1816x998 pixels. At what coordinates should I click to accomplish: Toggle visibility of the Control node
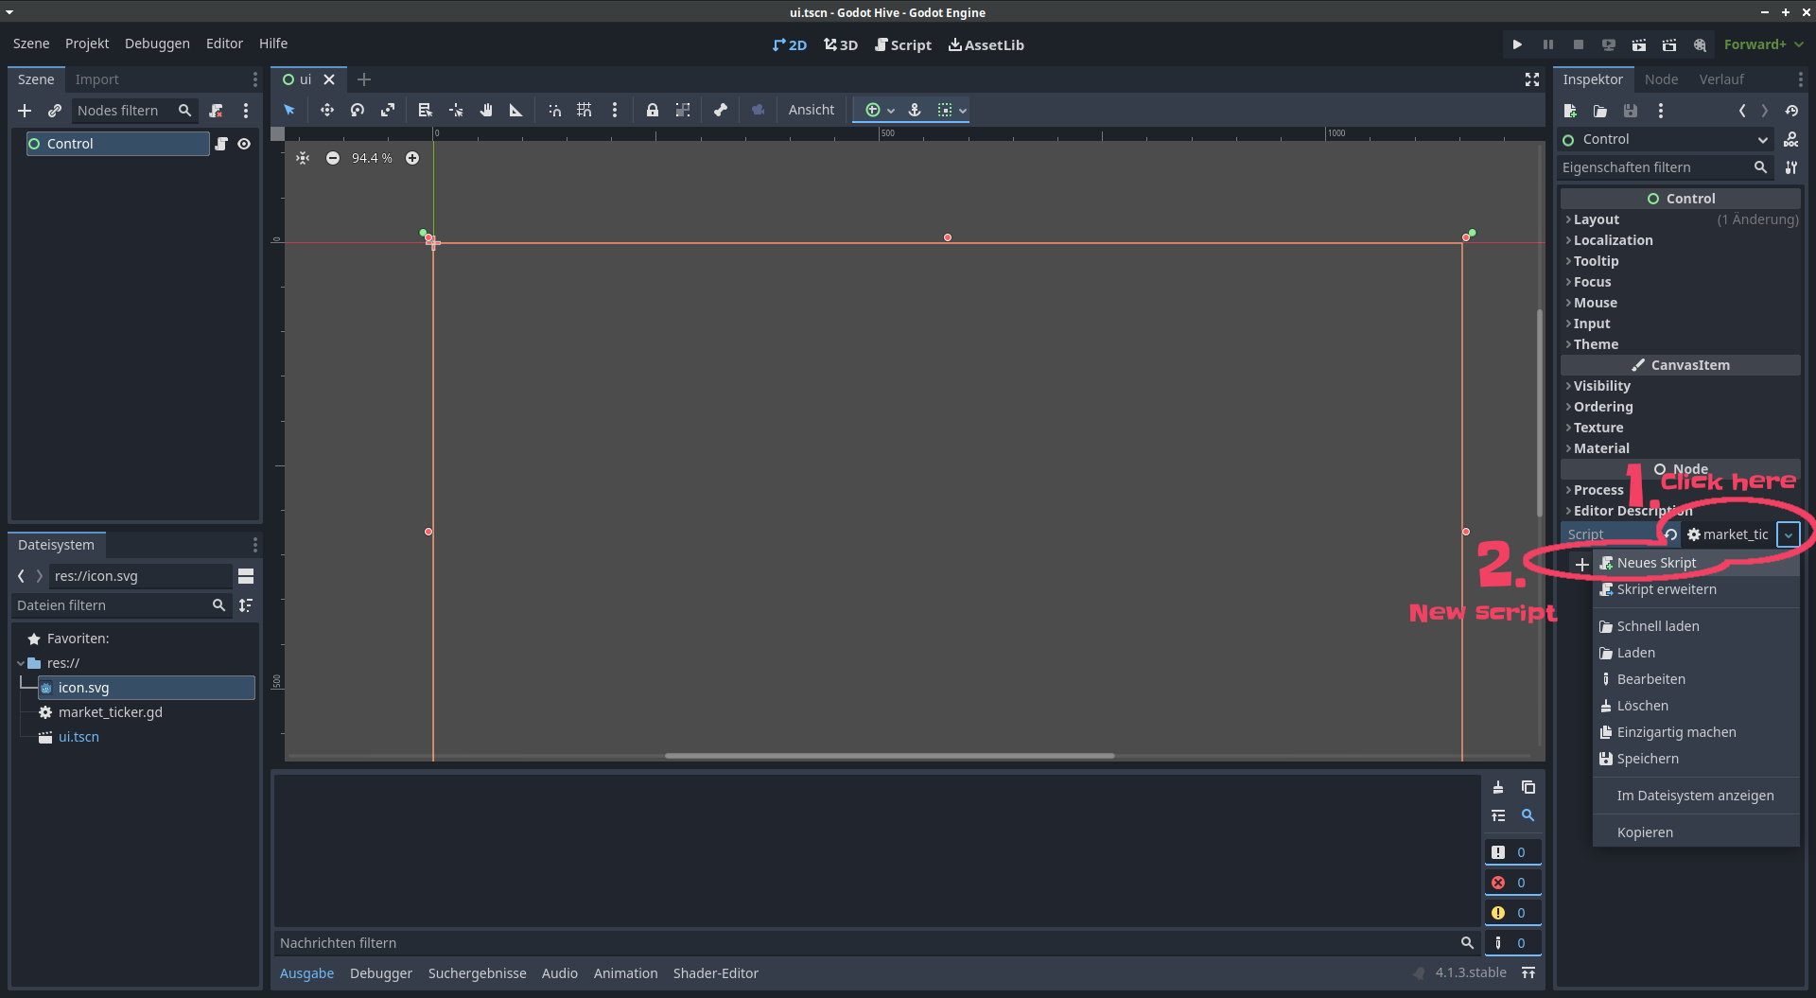[x=244, y=144]
